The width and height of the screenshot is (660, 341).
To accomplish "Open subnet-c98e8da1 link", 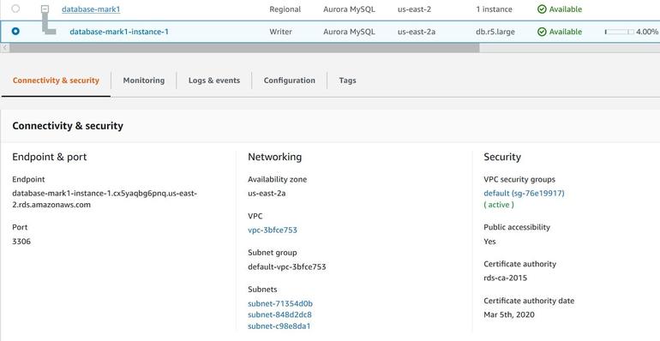I will pos(279,326).
